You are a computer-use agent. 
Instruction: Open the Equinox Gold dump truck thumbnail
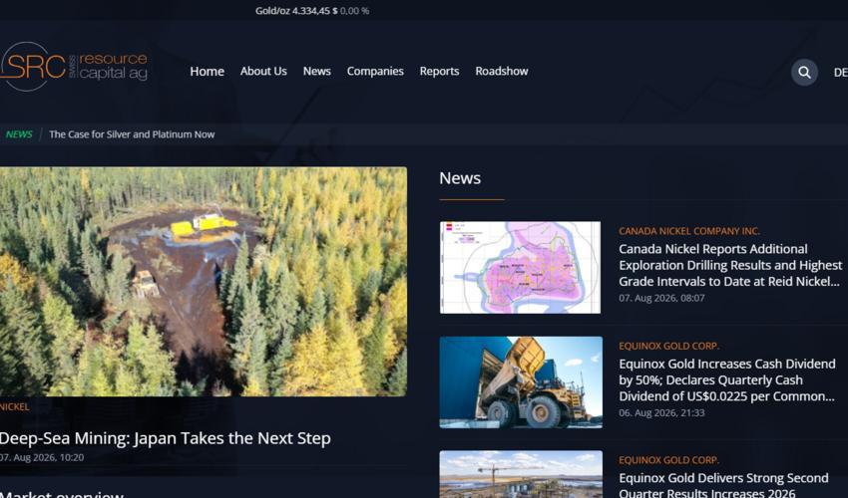tap(521, 382)
